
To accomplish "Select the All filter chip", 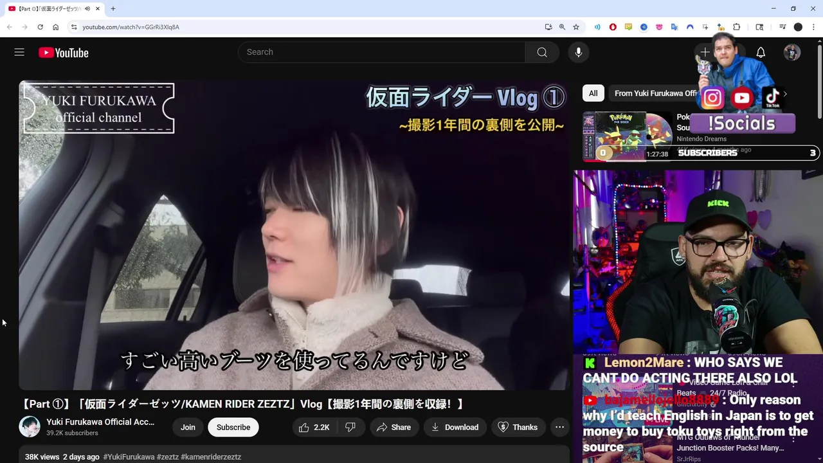I will point(593,93).
